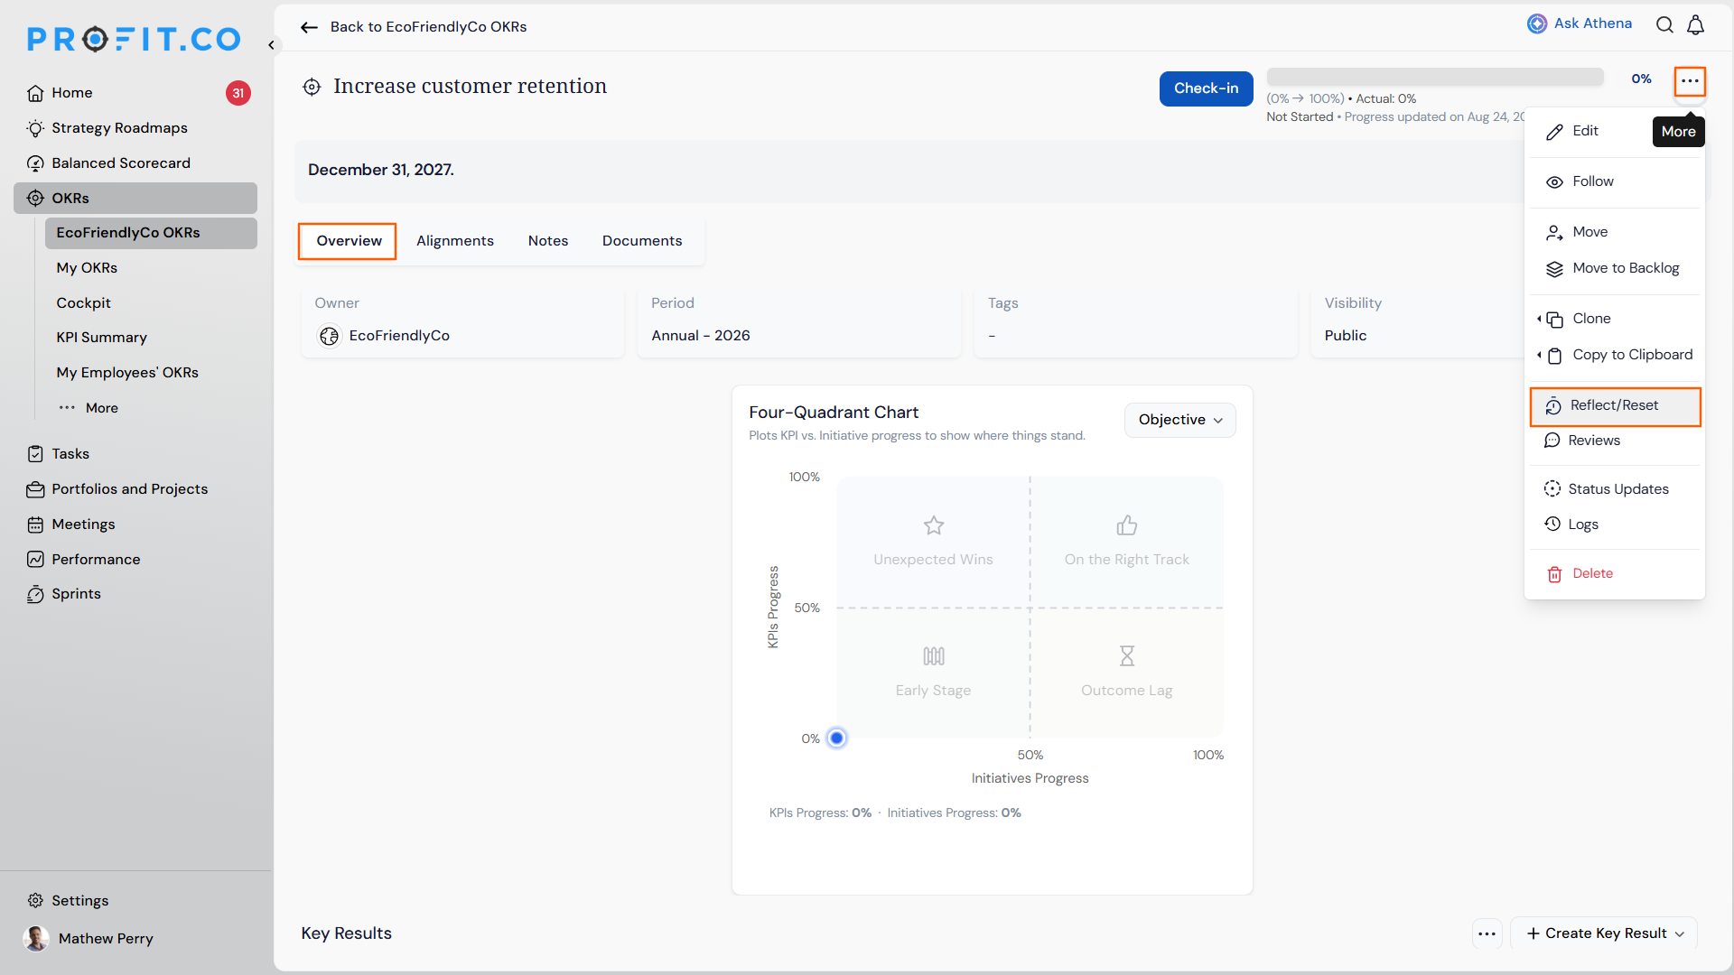Screen dimensions: 1734x975
Task: Open the Documents tab
Action: pyautogui.click(x=642, y=241)
